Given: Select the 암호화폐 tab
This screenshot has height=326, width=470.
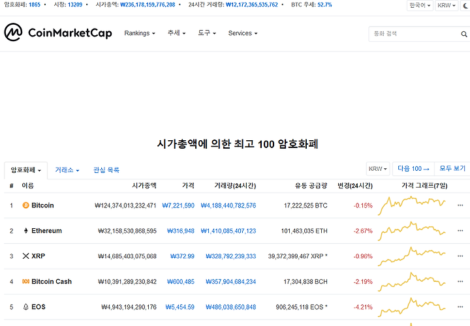Looking at the screenshot, I should click(x=25, y=170).
